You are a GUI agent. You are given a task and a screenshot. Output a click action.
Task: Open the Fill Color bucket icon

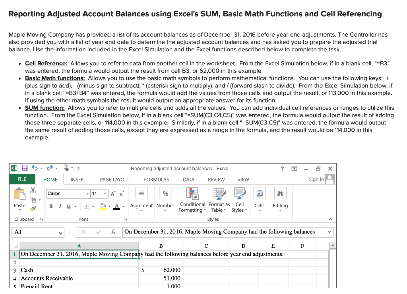[102, 206]
